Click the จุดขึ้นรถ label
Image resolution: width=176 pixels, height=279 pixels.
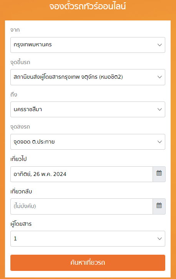click(20, 62)
